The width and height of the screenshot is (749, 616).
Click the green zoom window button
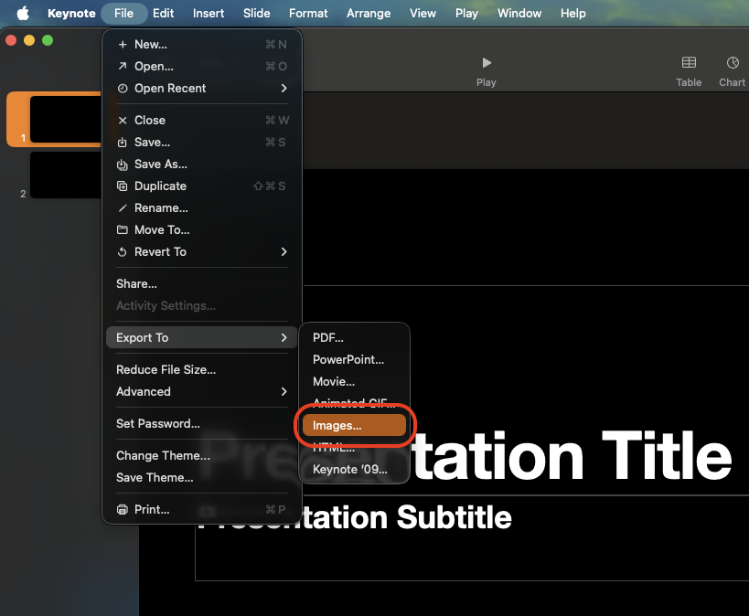tap(48, 40)
